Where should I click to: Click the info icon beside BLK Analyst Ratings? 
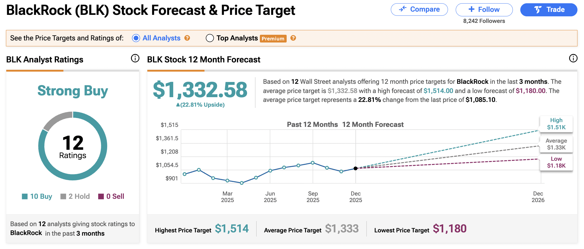(135, 58)
